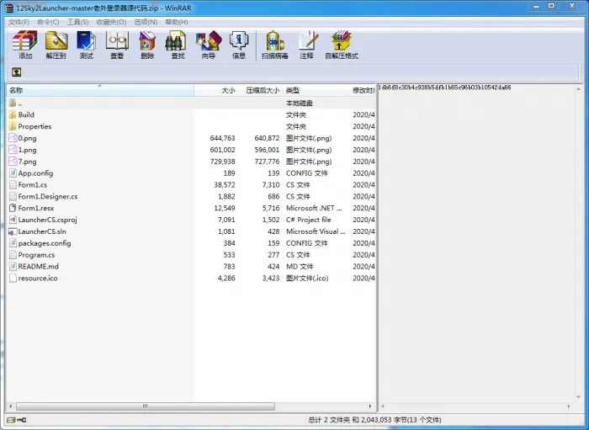This screenshot has width=589, height=430.
Task: Click the comment pane scroll down arrow
Action: click(579, 397)
